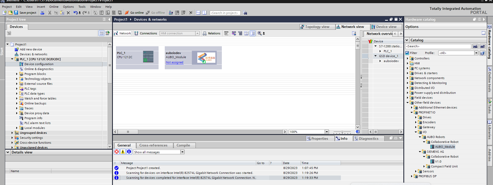Screen dimensions: 493x185
Task: Toggle the Relations button
Action: tap(212, 33)
